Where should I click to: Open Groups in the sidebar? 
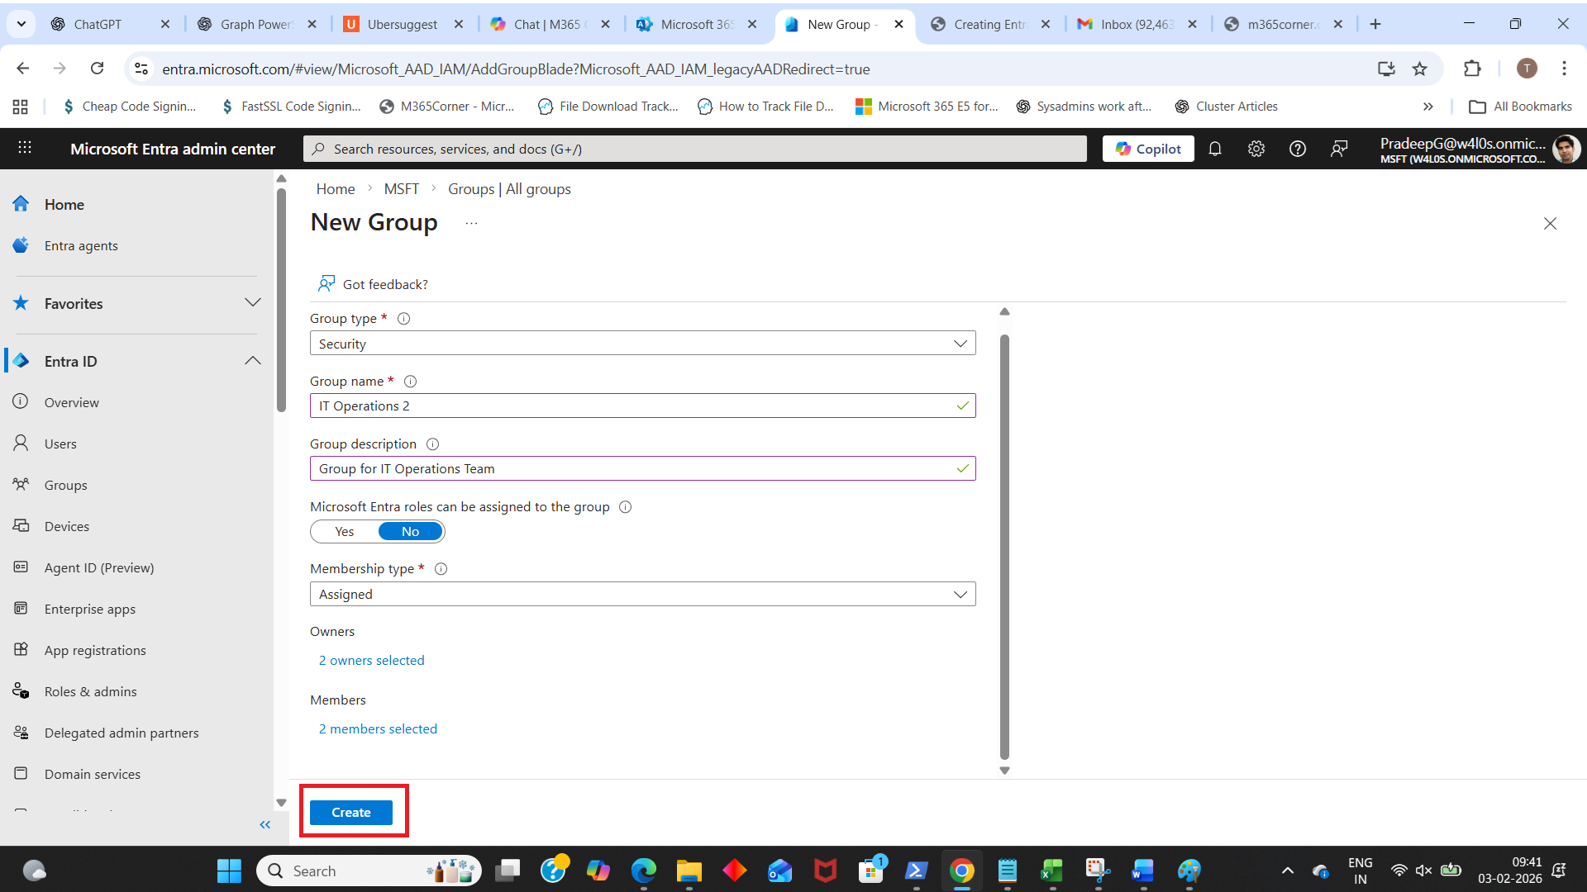[65, 486]
